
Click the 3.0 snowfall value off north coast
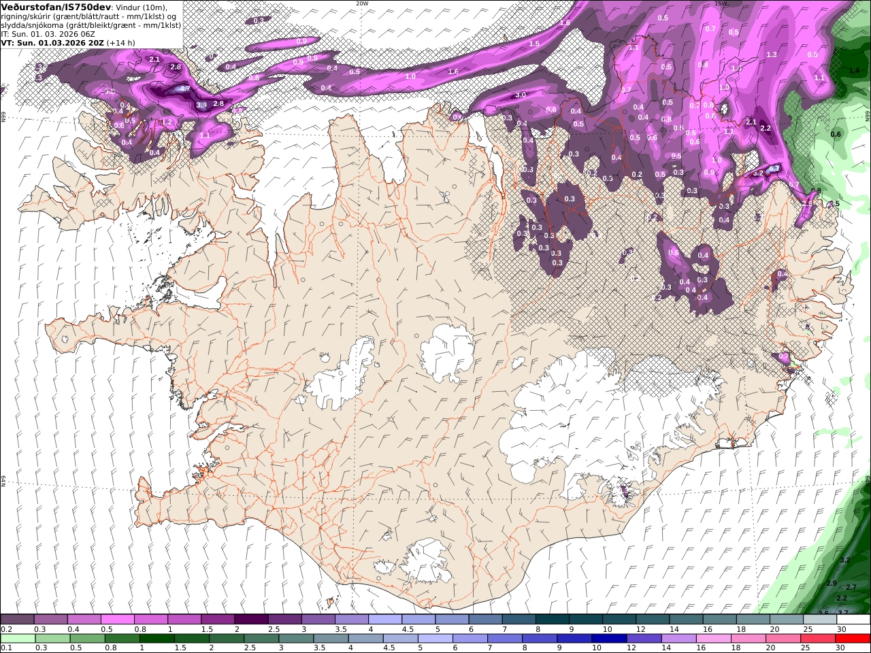[x=521, y=95]
